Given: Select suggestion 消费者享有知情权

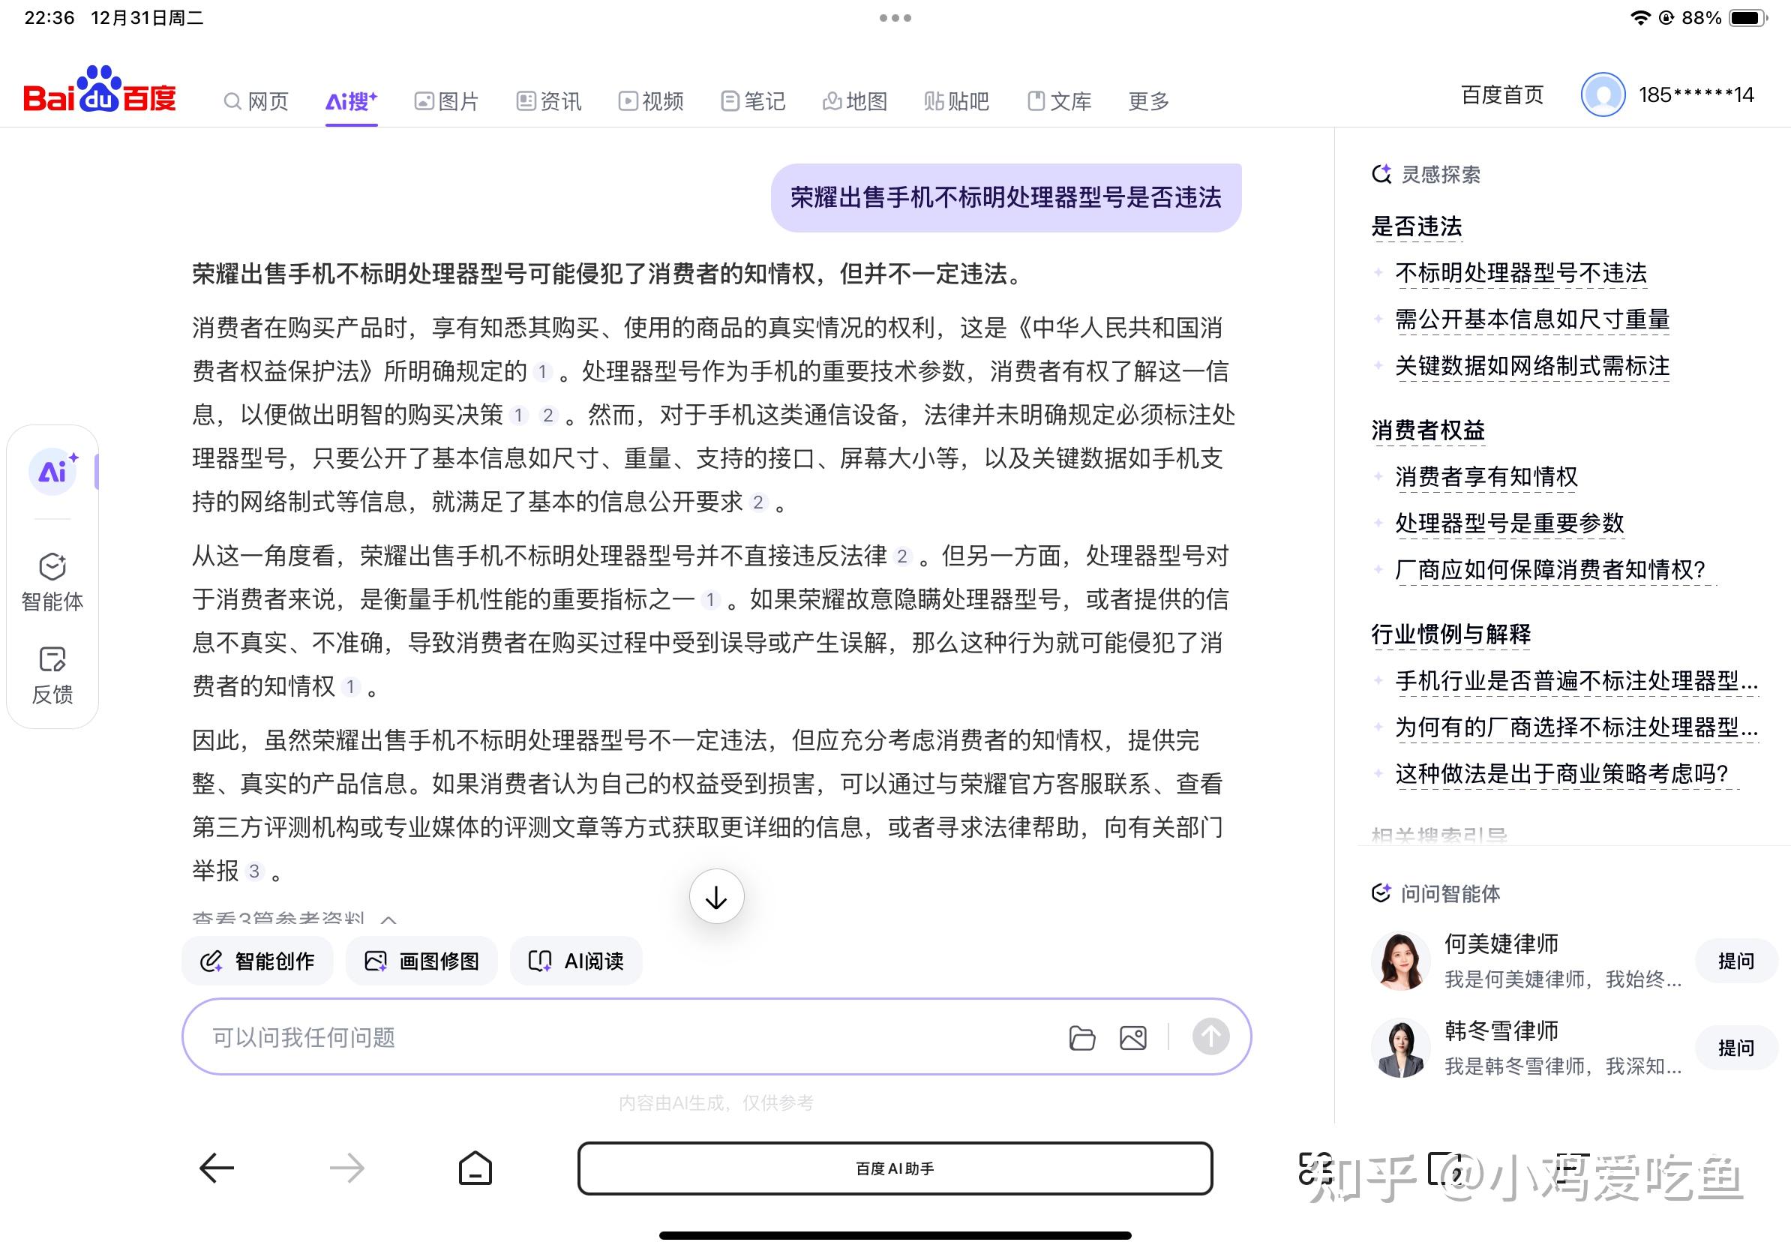Looking at the screenshot, I should (x=1486, y=476).
